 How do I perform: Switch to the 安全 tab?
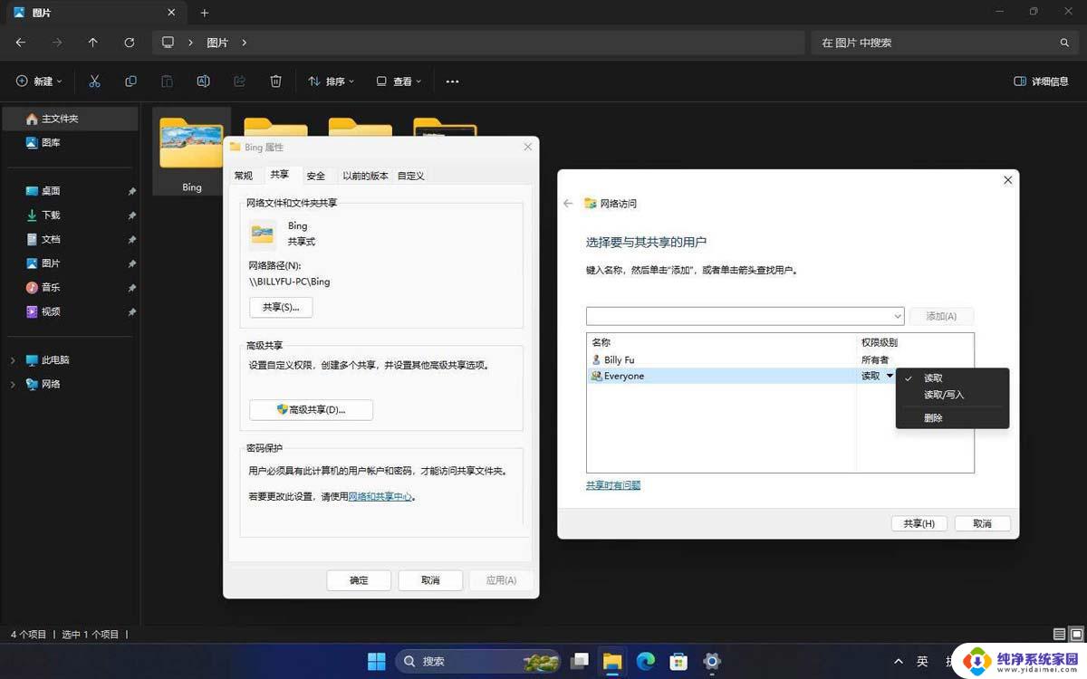point(315,176)
